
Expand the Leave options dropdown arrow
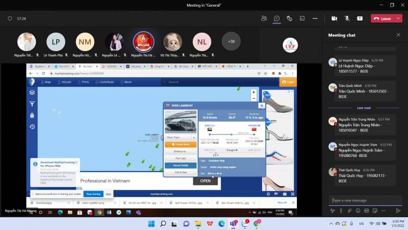[399, 18]
